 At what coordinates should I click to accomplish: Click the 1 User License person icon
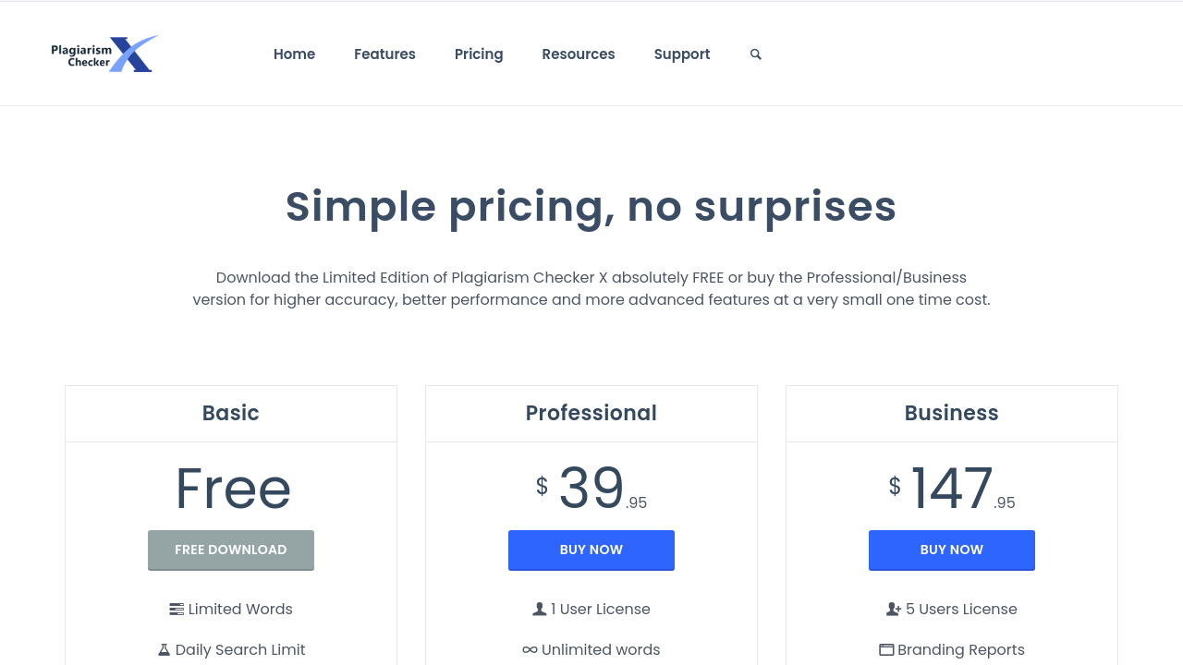[x=540, y=610]
